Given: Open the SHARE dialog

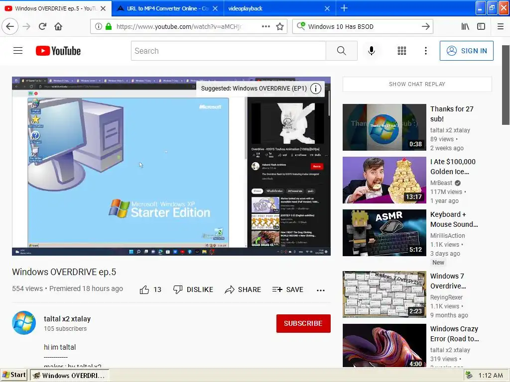Looking at the screenshot, I should 243,290.
